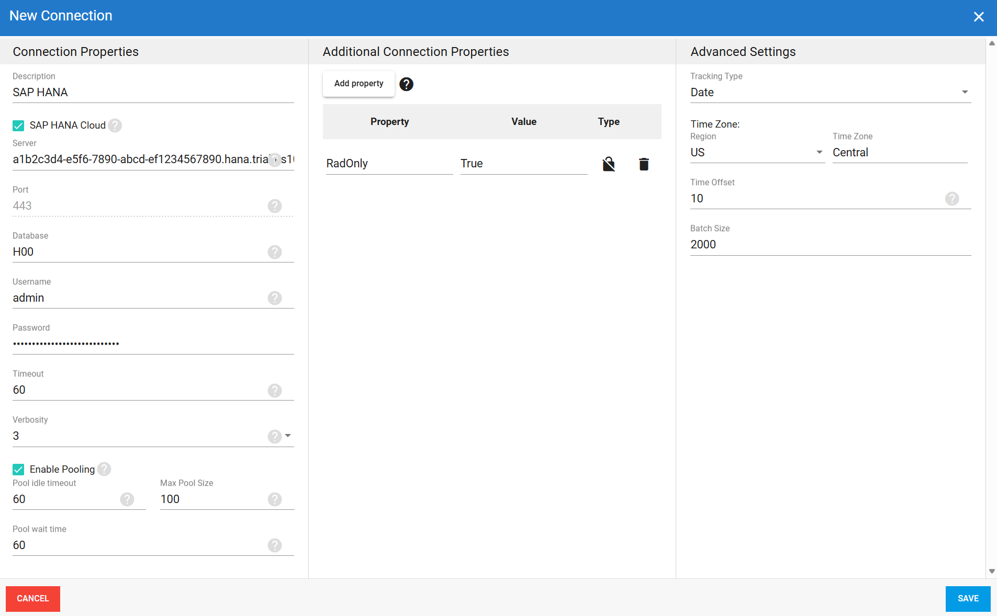Open help next to Add property button

click(406, 84)
